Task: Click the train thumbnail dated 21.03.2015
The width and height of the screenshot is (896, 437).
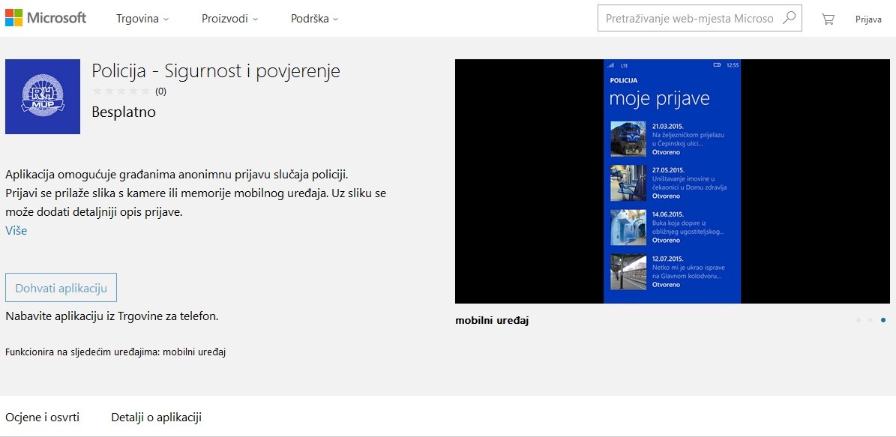Action: click(x=628, y=139)
